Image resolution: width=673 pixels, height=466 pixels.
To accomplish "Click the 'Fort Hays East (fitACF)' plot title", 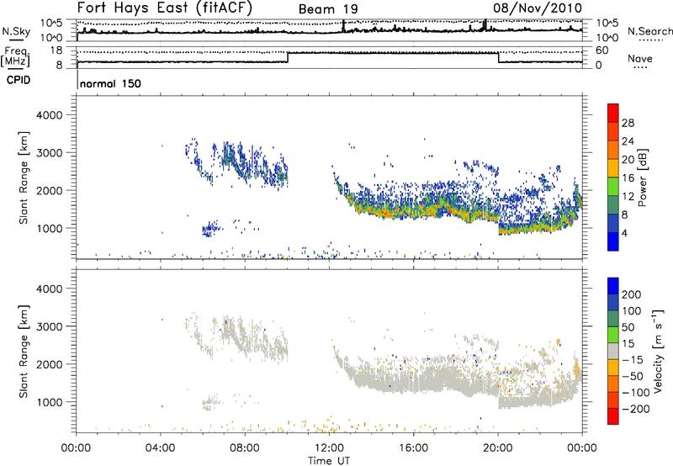I will click(164, 8).
